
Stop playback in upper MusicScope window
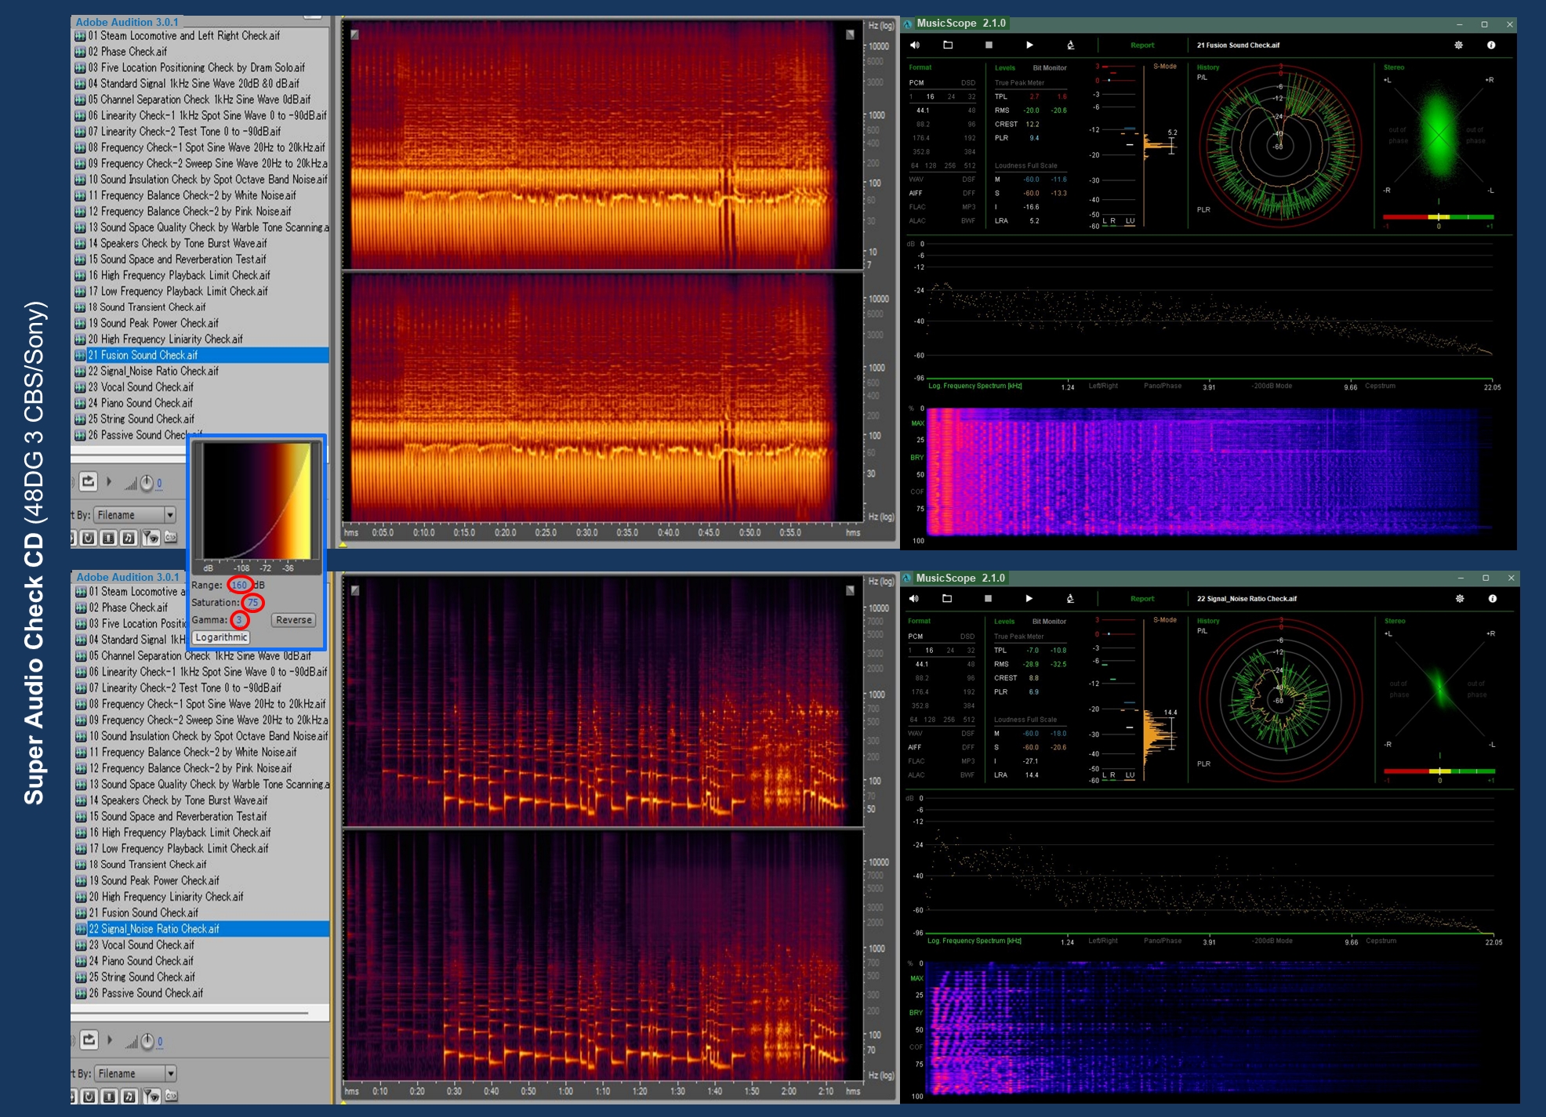989,45
